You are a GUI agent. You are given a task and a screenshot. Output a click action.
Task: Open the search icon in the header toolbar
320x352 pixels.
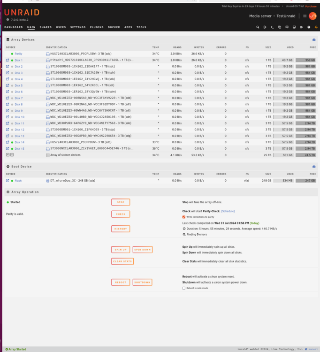pyautogui.click(x=258, y=27)
